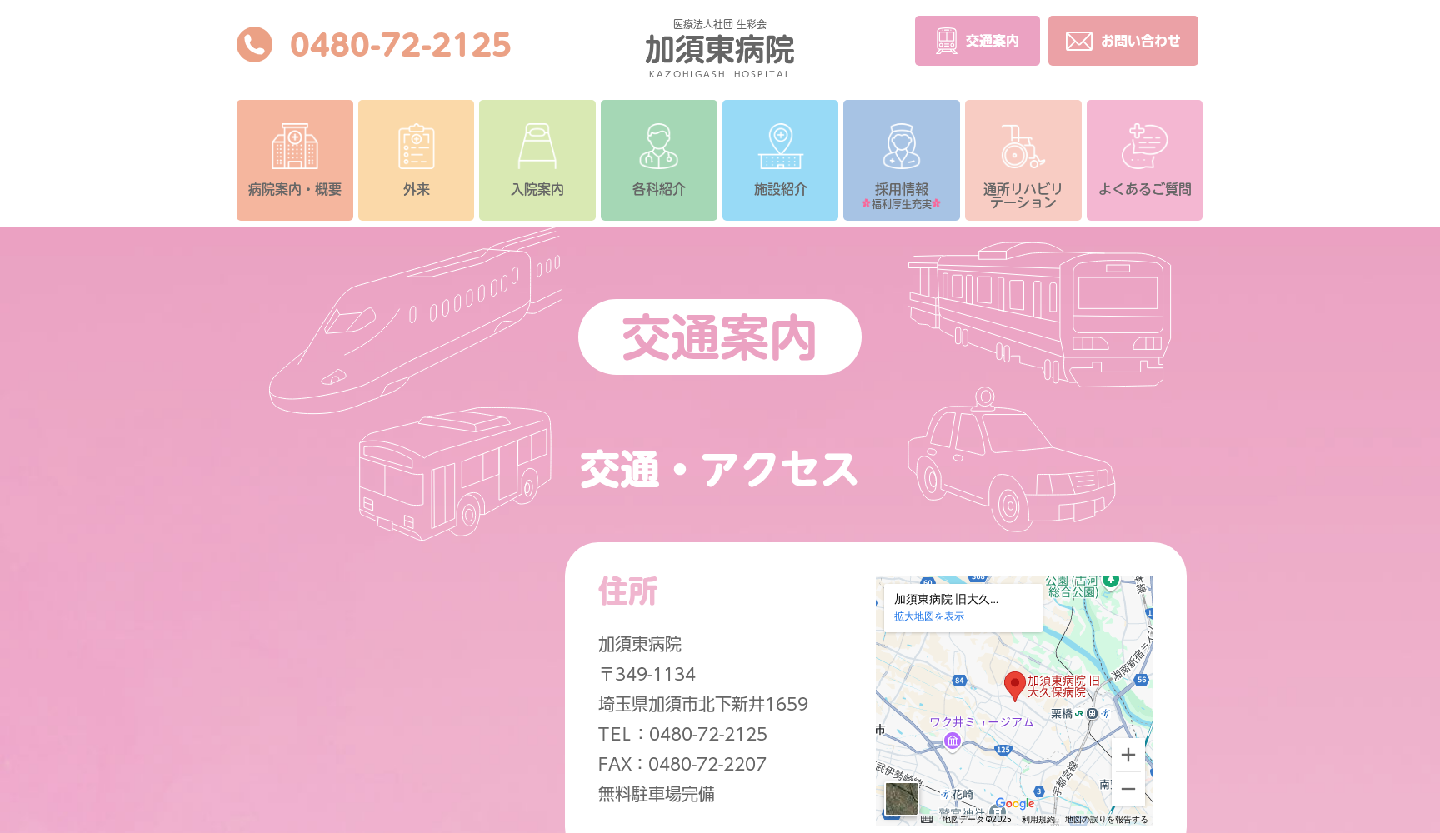
Task: Click 拡大地図を表示 link on the map
Action: [929, 616]
